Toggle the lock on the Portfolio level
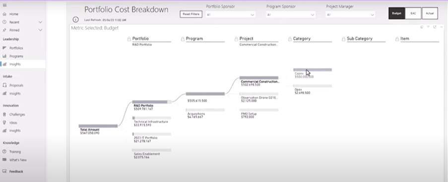 point(129,39)
